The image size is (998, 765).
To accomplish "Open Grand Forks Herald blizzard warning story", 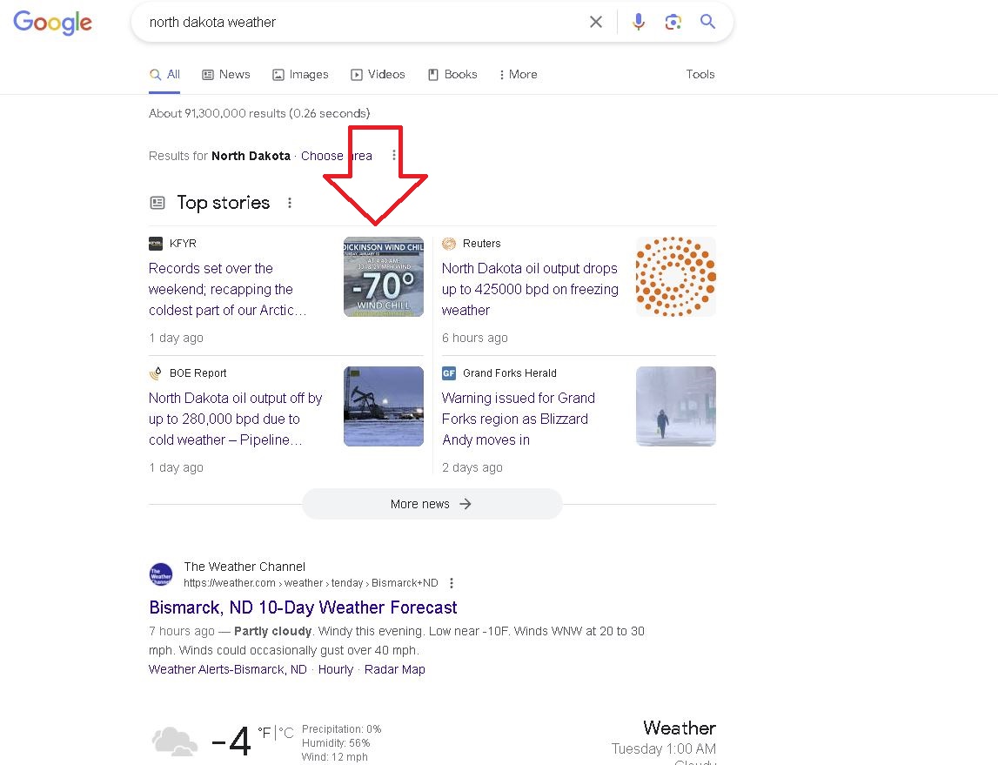I will coord(518,419).
